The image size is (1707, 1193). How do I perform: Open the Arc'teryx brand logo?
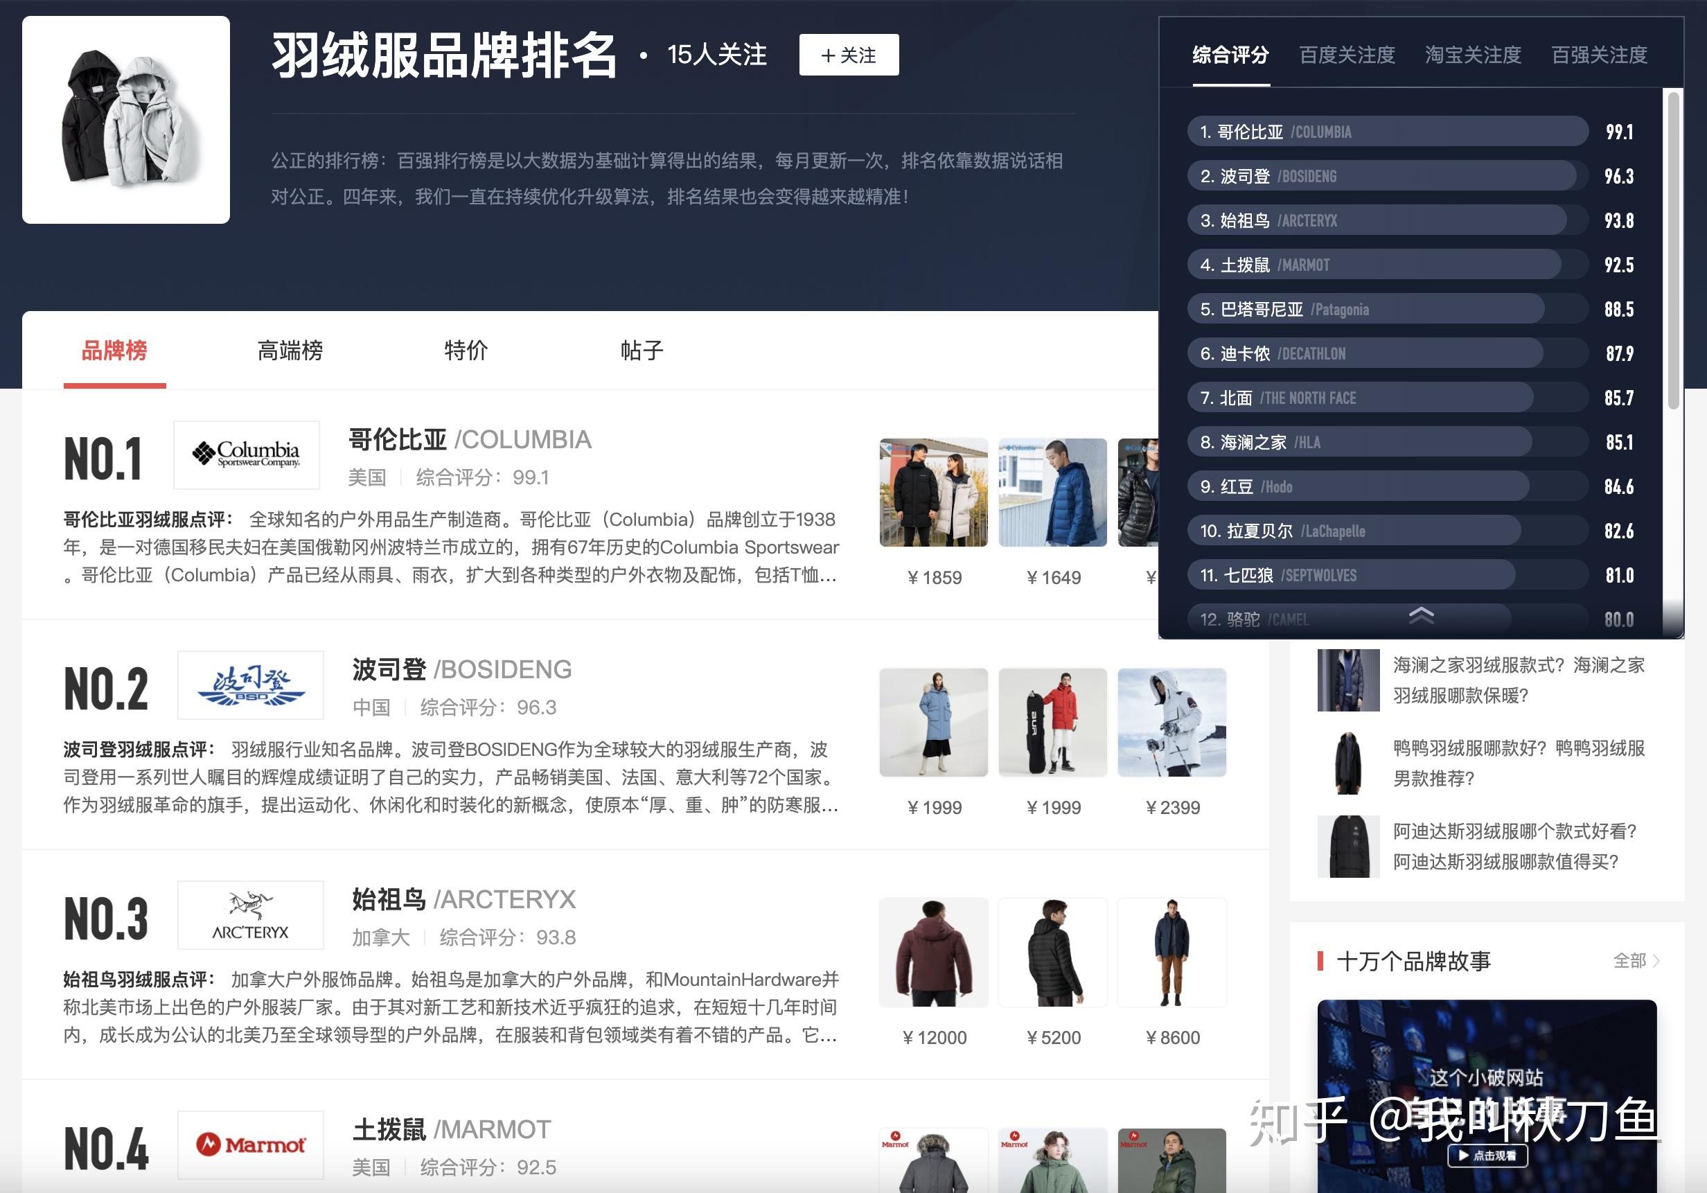251,915
